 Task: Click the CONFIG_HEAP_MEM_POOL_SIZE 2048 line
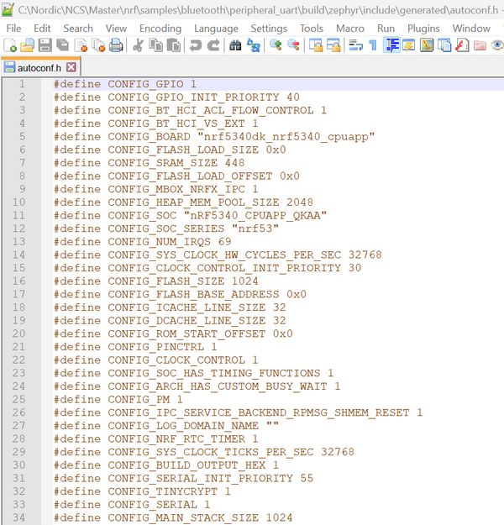click(183, 202)
